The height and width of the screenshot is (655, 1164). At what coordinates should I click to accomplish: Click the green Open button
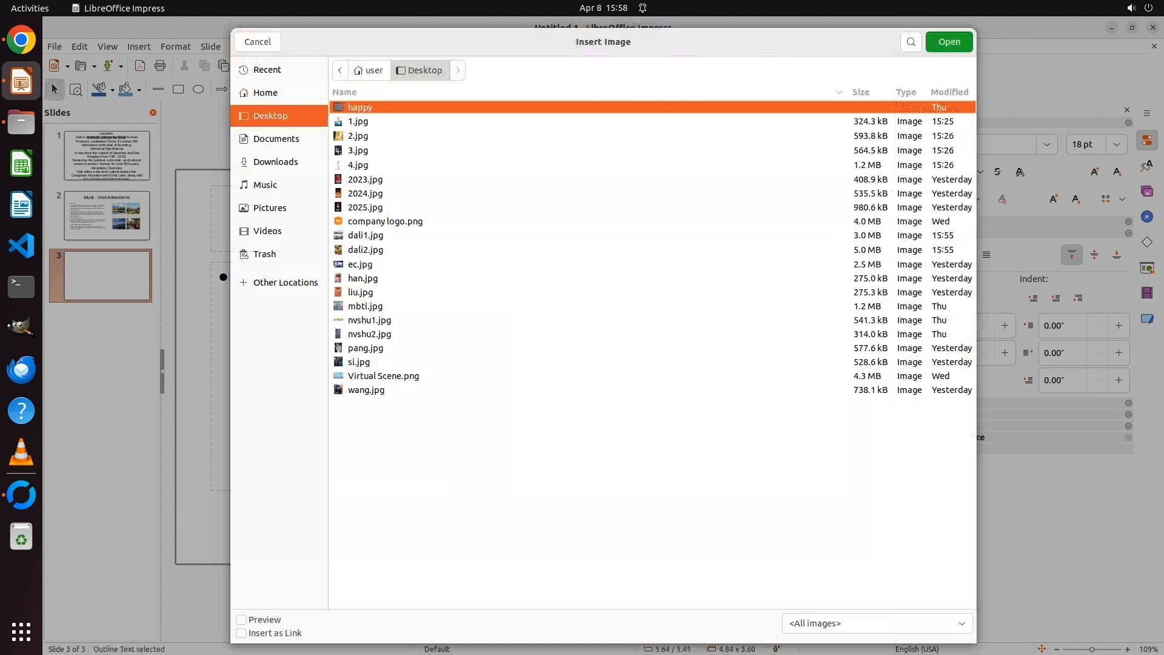coord(949,42)
